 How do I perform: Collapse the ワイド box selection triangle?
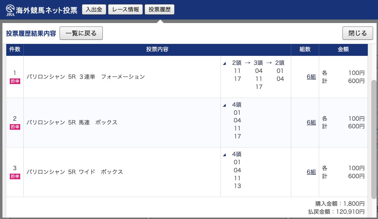coord(224,154)
